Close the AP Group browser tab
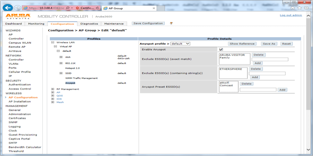Viewport: 313px width, 156px height. [154, 8]
